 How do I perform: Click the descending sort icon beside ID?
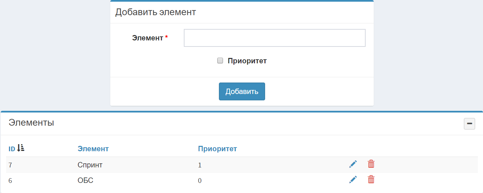pyautogui.click(x=21, y=148)
